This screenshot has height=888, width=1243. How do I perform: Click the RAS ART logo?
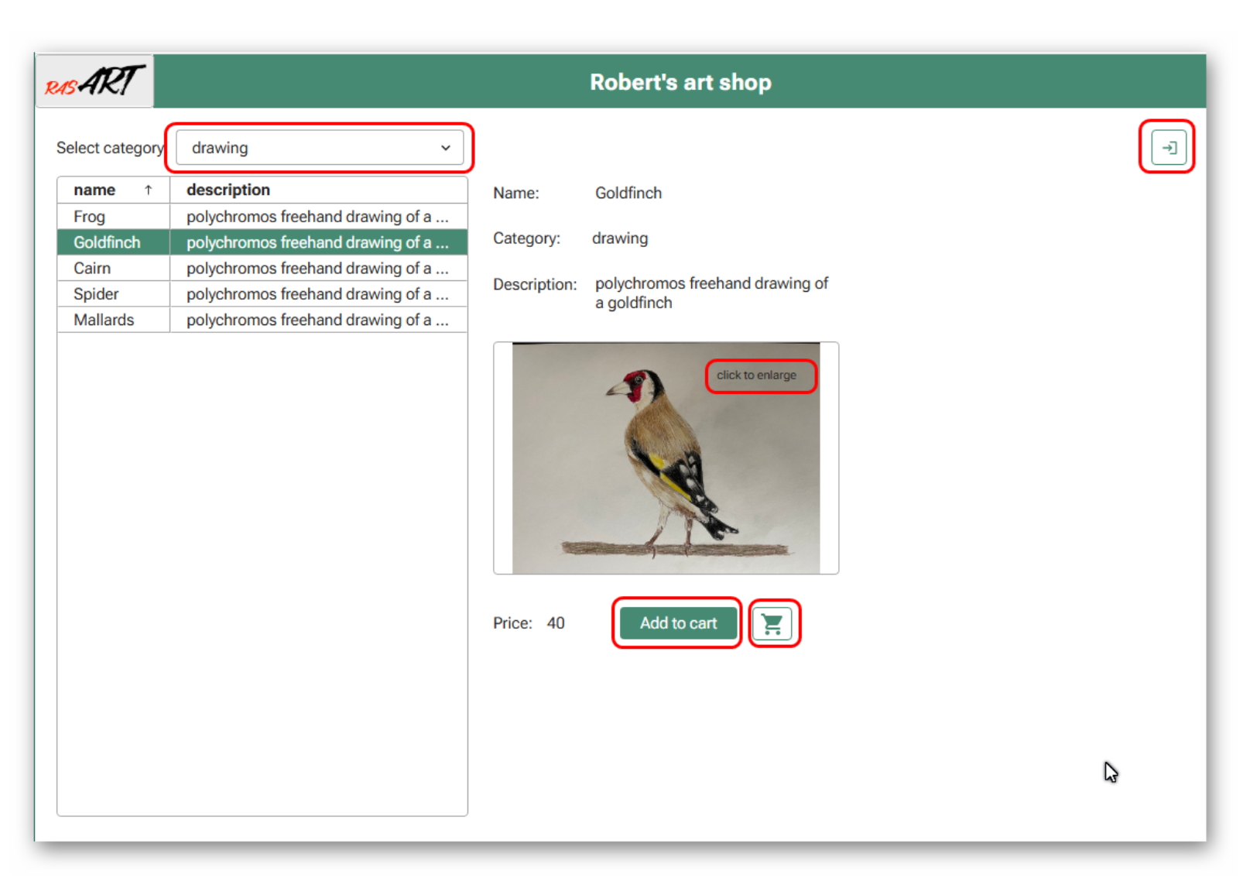coord(94,81)
